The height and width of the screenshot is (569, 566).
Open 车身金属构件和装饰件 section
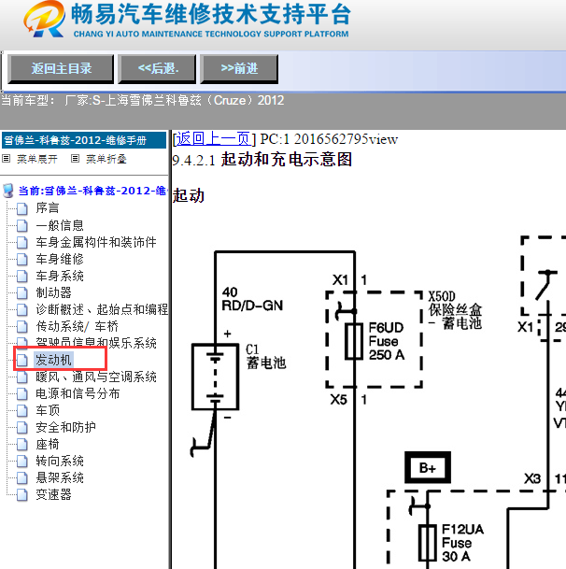click(96, 242)
